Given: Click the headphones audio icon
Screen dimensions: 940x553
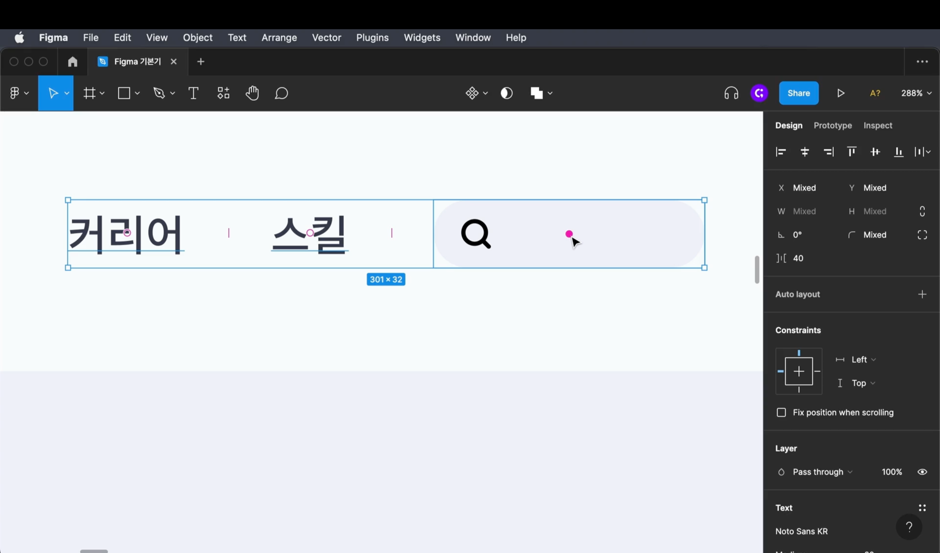Looking at the screenshot, I should [x=731, y=93].
